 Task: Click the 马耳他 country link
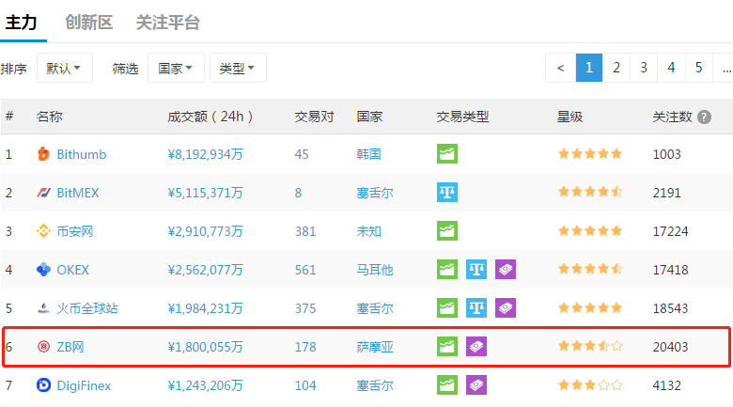375,270
